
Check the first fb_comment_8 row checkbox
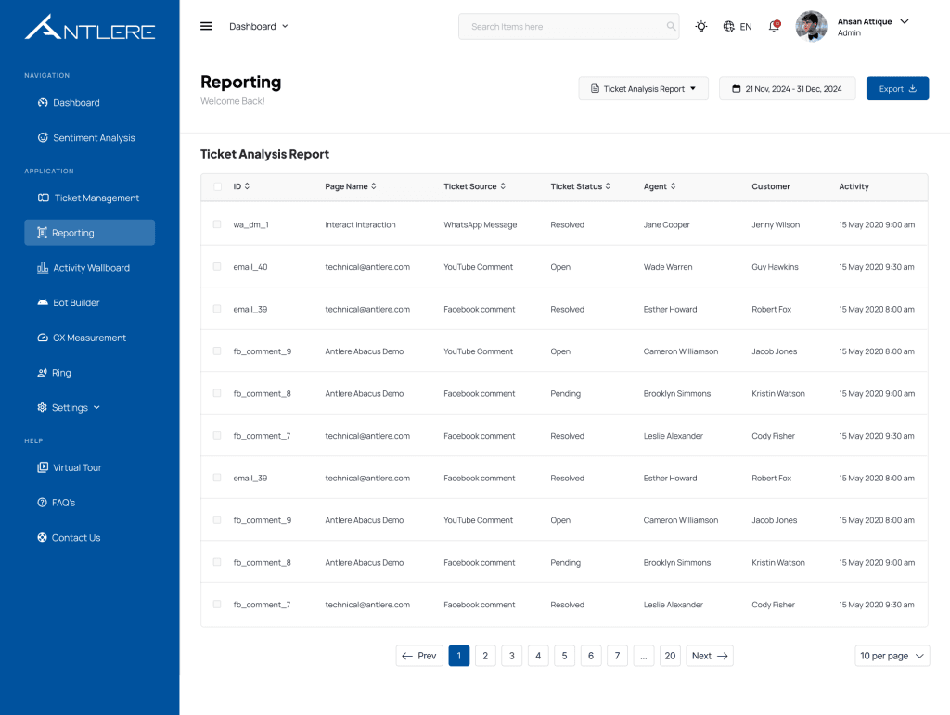pos(217,393)
